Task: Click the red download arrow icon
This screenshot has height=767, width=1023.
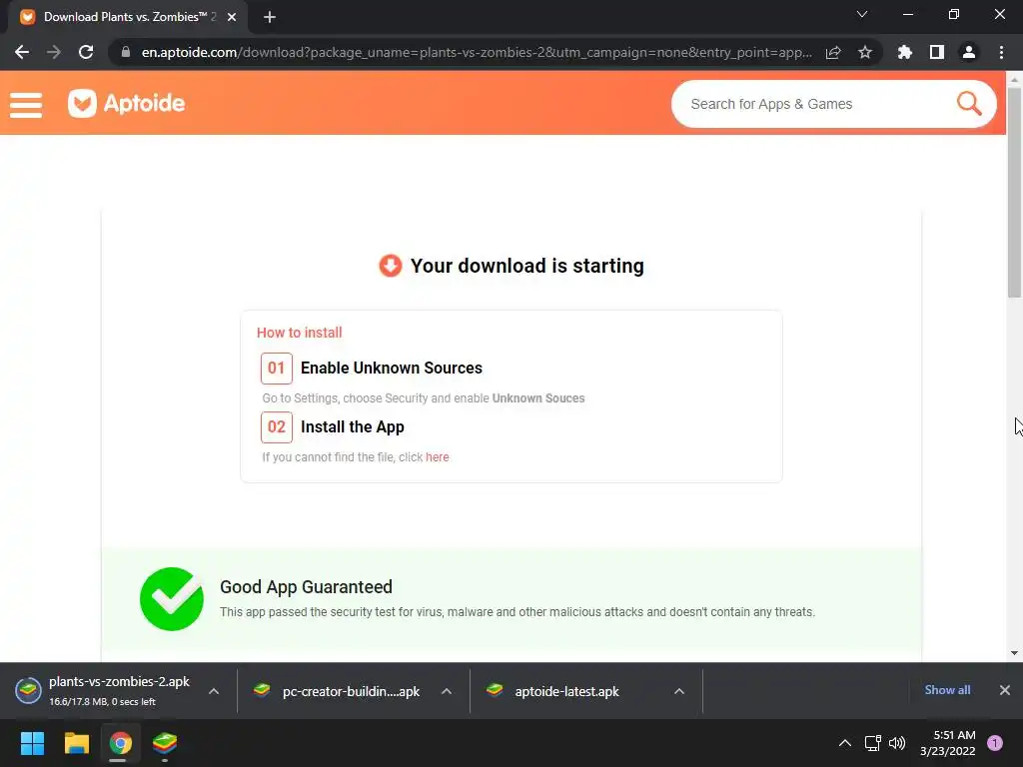Action: pos(391,266)
